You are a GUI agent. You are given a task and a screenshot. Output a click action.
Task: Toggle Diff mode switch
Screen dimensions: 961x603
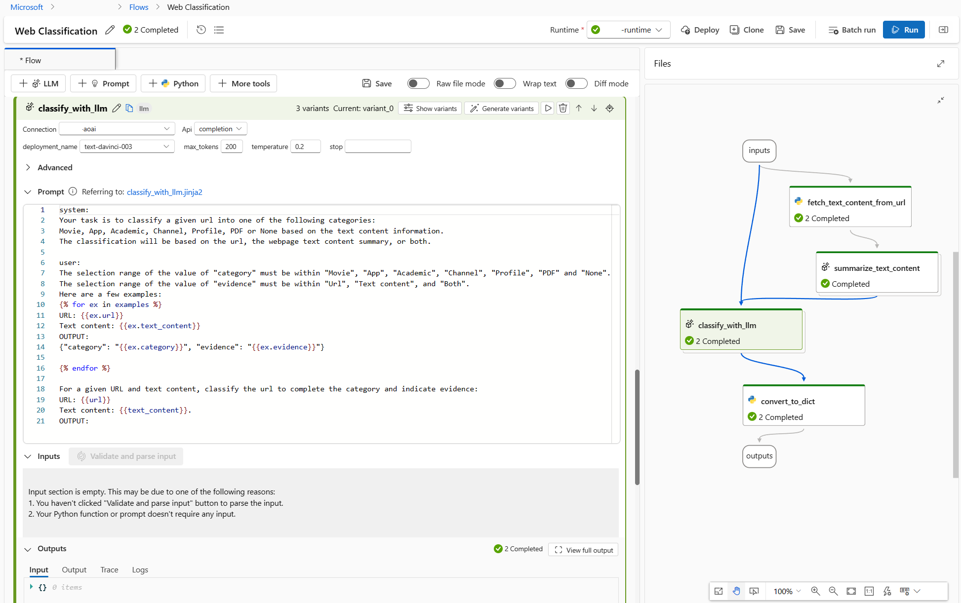(x=575, y=83)
